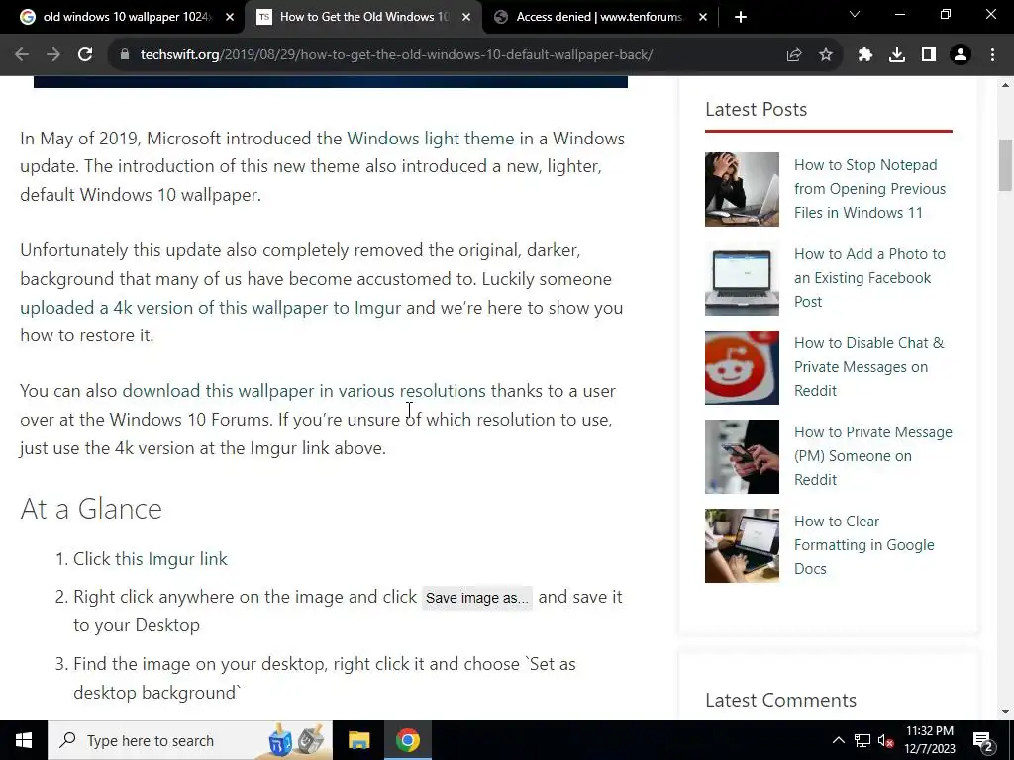The height and width of the screenshot is (760, 1014).
Task: Close the Access denied tab
Action: 703,18
